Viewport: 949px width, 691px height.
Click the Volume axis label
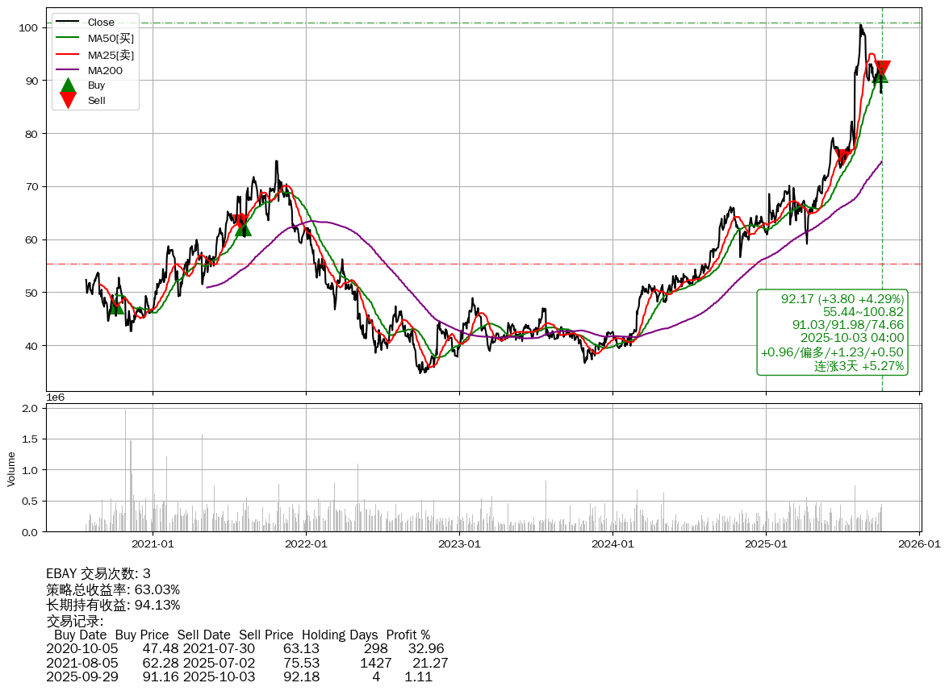pyautogui.click(x=11, y=469)
